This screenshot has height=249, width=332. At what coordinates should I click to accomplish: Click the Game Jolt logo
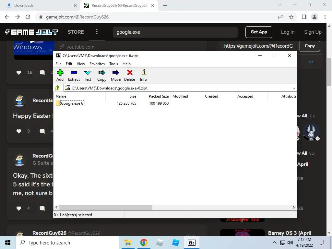coord(31,32)
